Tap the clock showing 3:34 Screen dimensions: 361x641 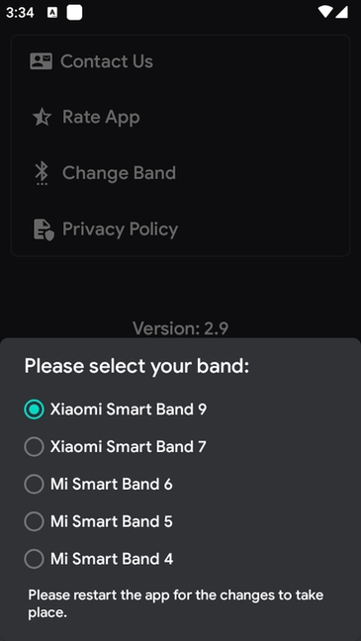point(20,13)
